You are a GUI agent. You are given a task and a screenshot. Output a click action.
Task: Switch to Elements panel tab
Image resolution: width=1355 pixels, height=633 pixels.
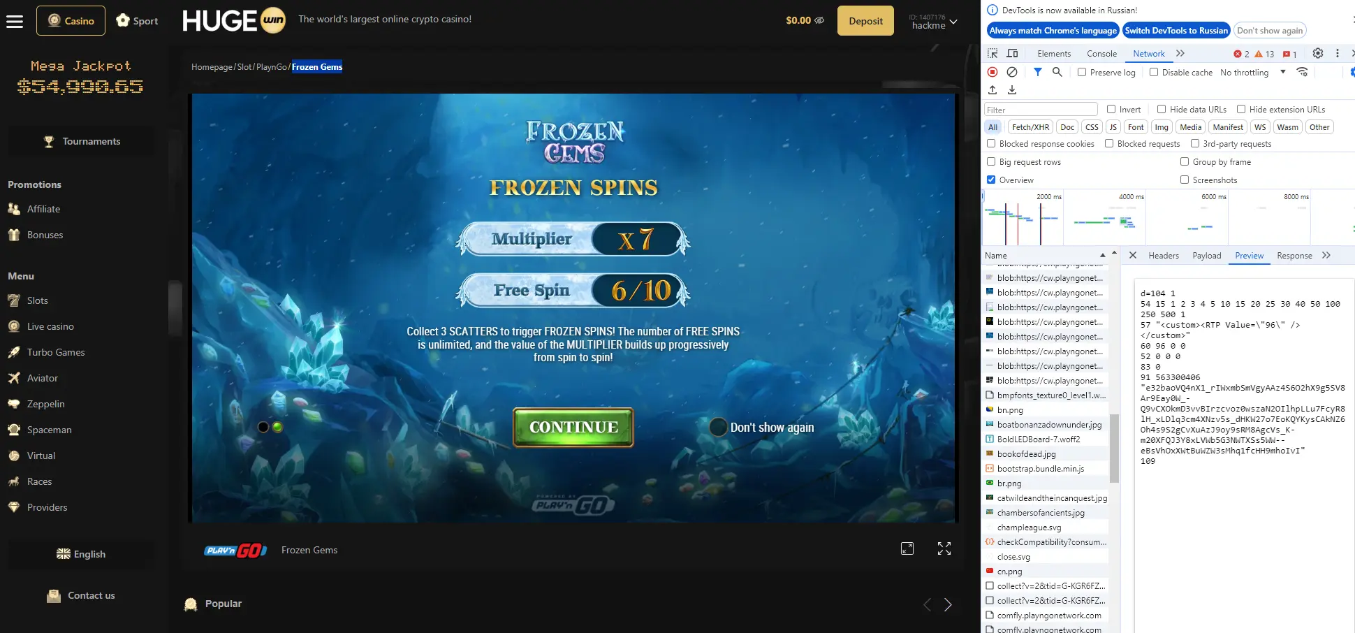[1054, 54]
